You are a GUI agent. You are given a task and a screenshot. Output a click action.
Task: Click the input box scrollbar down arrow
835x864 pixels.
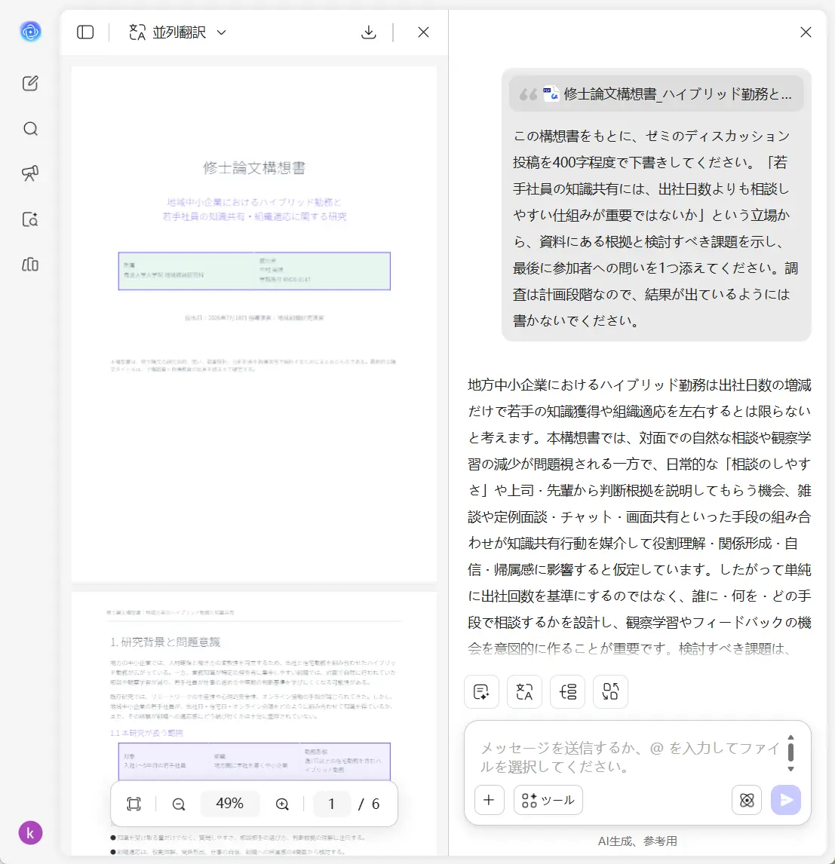click(791, 769)
